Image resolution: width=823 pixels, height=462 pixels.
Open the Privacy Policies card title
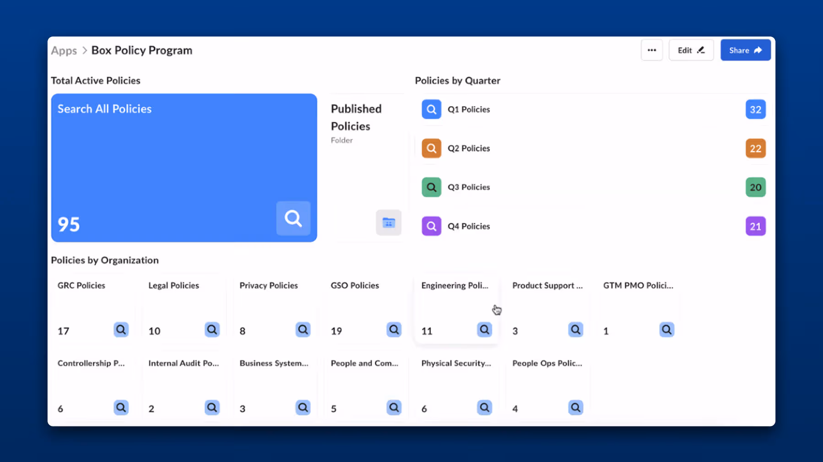pyautogui.click(x=268, y=285)
